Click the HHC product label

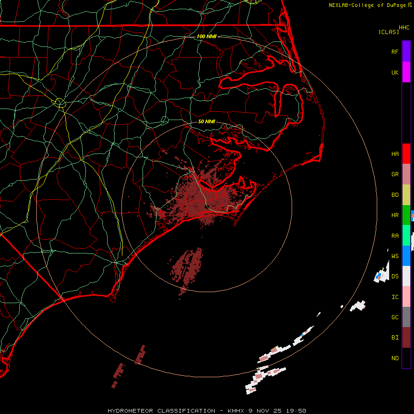(404, 28)
